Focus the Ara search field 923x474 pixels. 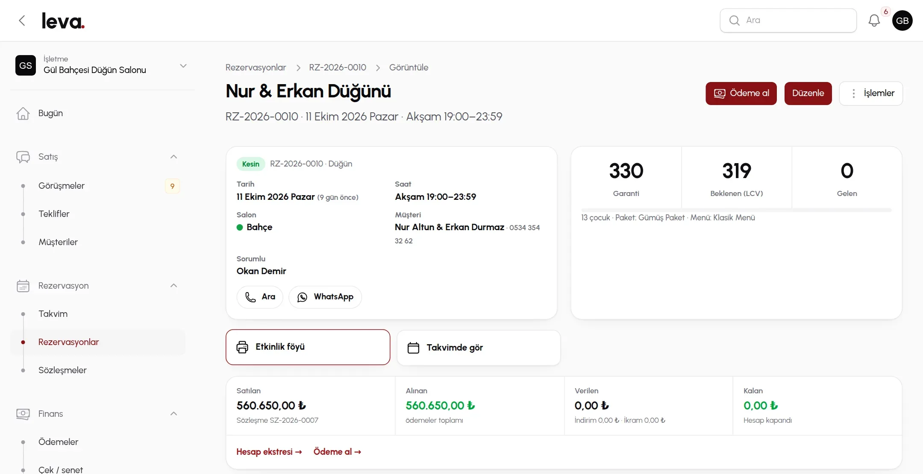point(788,20)
